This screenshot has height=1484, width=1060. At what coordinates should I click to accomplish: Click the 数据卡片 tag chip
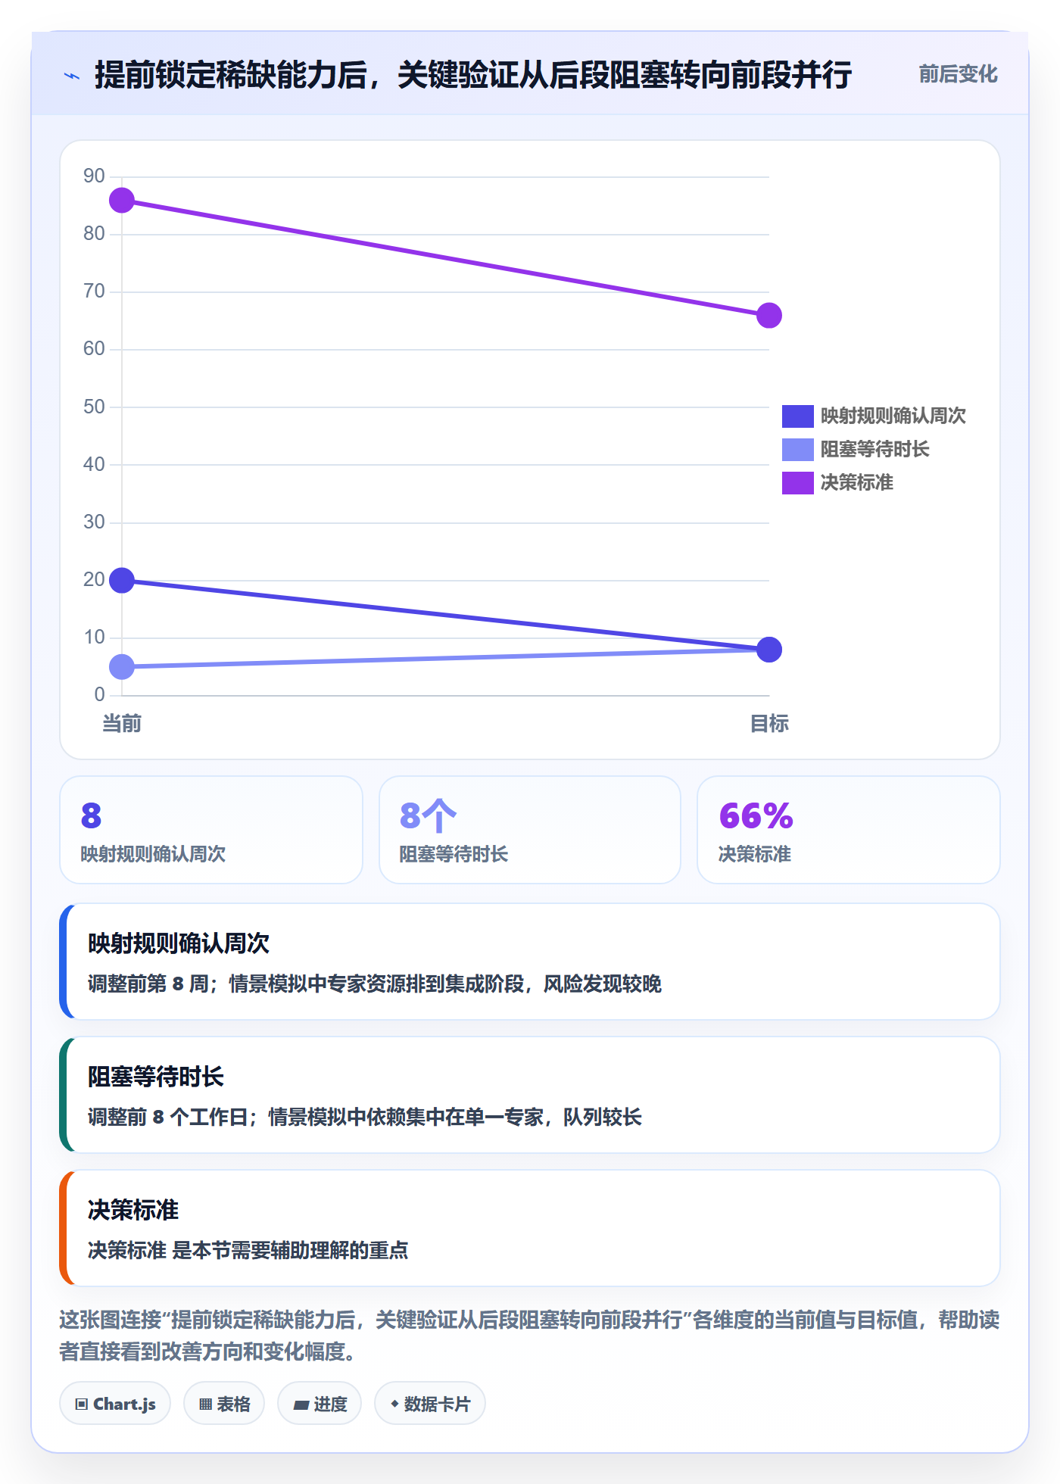point(430,1404)
